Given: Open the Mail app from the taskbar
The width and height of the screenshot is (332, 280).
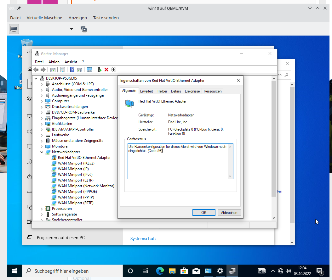Looking at the screenshot, I should click(x=196, y=271).
